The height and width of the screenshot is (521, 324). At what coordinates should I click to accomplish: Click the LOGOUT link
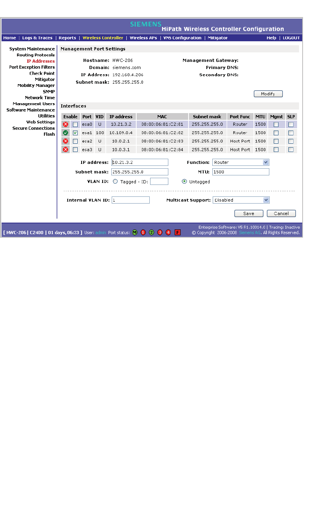292,38
